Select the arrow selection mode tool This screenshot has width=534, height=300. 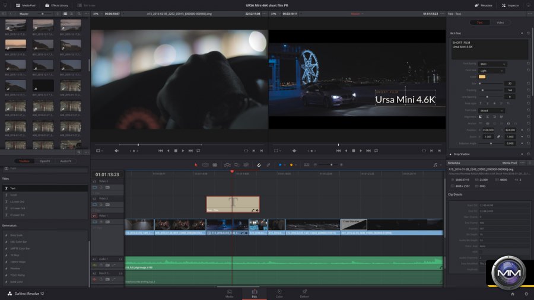pos(196,165)
